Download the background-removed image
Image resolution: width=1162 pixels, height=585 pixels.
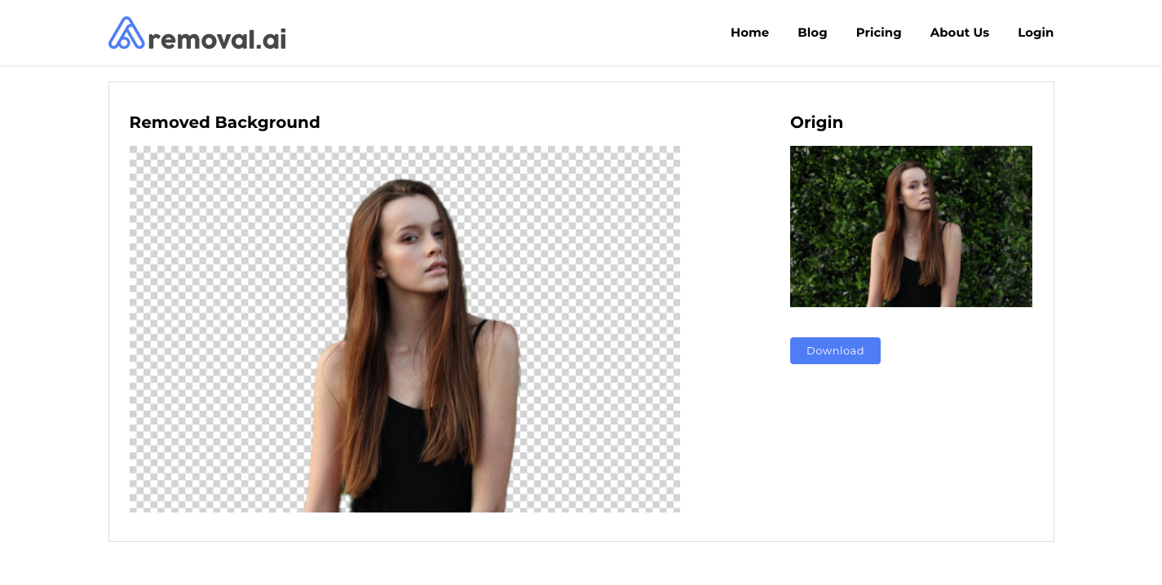[x=835, y=350]
